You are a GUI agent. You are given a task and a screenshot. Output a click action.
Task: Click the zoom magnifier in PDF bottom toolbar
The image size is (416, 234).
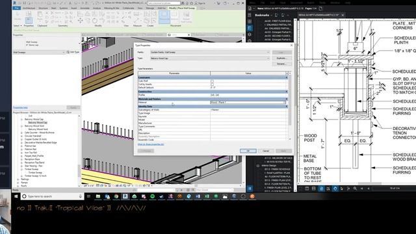(355, 188)
